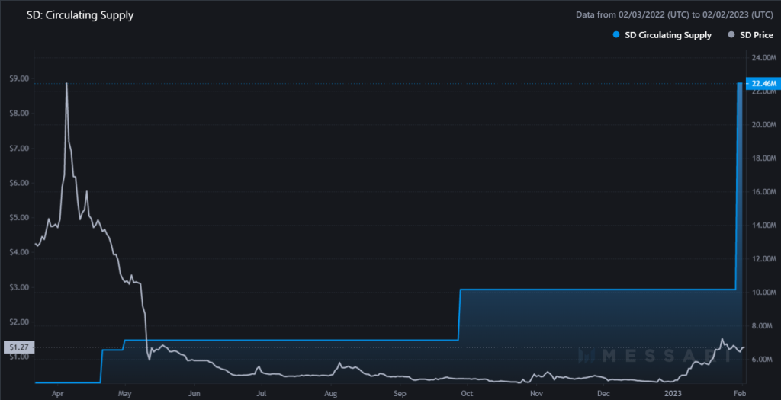This screenshot has height=400, width=781.
Task: Click the 12.00M supply axis label
Action: (764, 259)
